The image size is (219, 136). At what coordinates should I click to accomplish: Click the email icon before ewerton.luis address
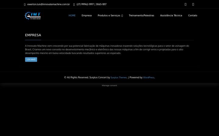[x=25, y=5]
